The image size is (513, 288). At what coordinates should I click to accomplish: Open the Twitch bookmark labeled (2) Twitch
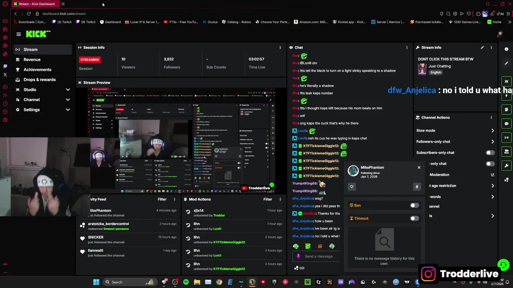pyautogui.click(x=62, y=22)
